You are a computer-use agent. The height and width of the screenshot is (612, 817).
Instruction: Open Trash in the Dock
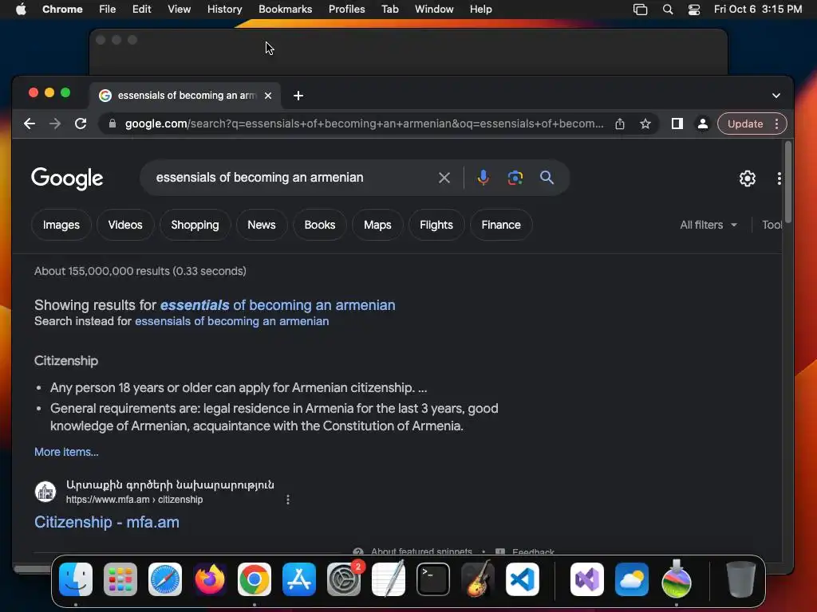740,579
